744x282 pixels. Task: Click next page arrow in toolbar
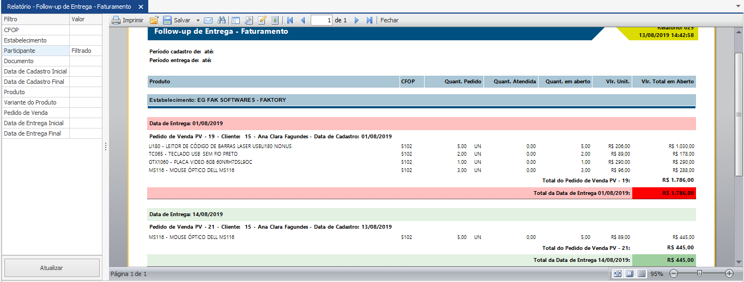[357, 20]
